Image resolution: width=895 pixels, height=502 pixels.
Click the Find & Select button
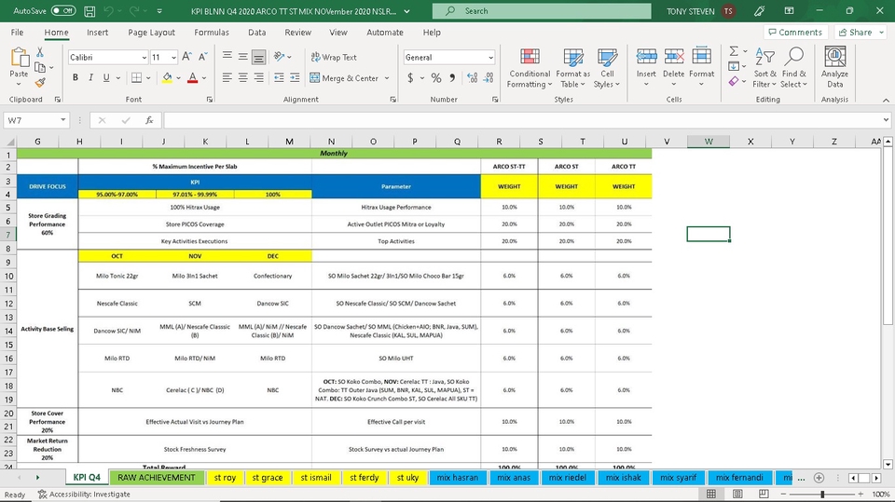point(794,68)
